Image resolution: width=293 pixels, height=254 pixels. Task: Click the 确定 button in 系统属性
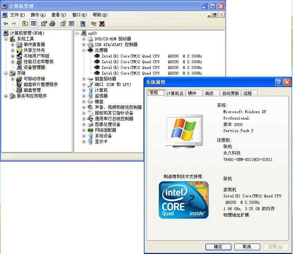click(218, 247)
